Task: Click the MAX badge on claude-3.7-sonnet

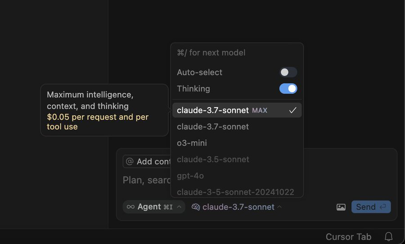Action: point(260,110)
